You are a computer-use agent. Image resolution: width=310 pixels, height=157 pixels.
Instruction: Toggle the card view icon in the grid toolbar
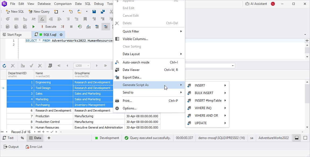tap(50, 66)
